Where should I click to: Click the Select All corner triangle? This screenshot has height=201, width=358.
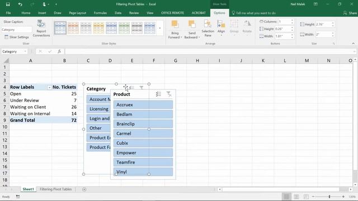tap(6, 61)
